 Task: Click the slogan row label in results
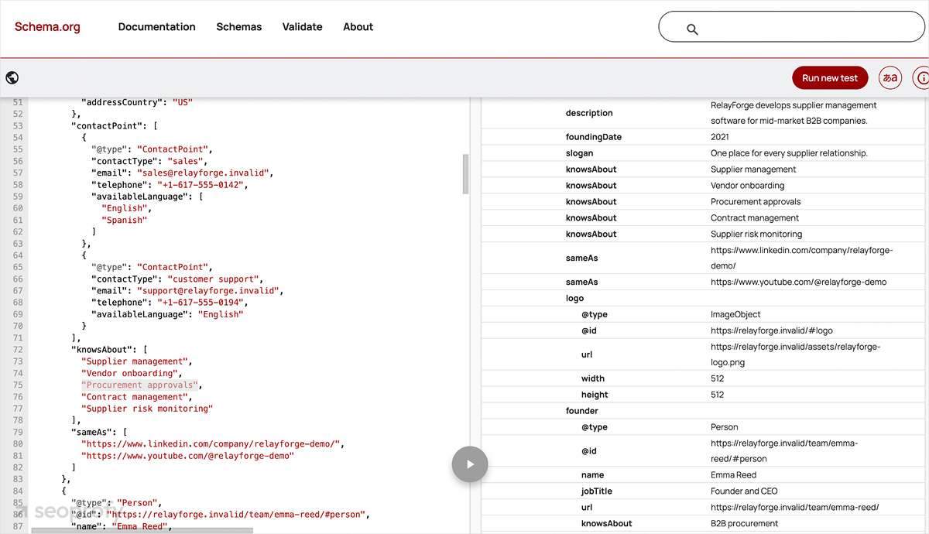coord(579,153)
